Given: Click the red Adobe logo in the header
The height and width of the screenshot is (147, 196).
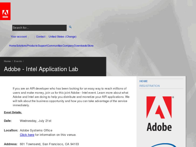Looking at the screenshot, I should pyautogui.click(x=5, y=11).
